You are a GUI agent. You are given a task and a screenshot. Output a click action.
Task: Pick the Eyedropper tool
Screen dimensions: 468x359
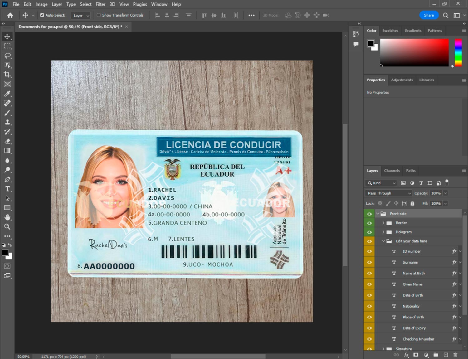pos(7,94)
